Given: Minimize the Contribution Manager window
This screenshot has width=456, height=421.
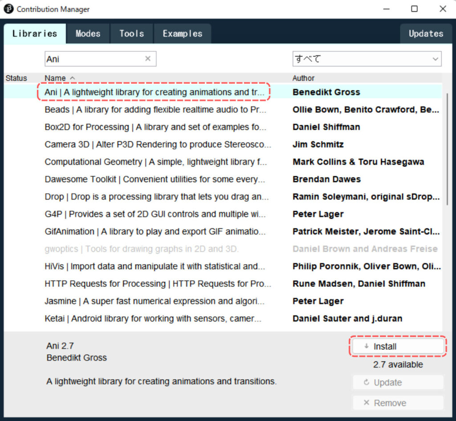Looking at the screenshot, I should click(x=386, y=9).
